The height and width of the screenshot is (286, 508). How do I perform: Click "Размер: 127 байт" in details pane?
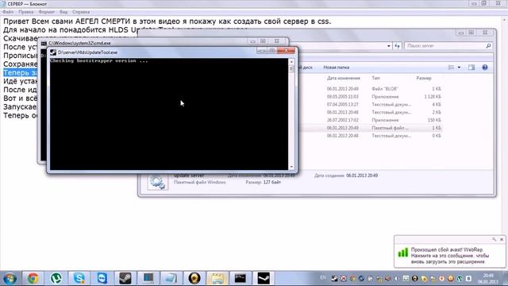click(263, 182)
